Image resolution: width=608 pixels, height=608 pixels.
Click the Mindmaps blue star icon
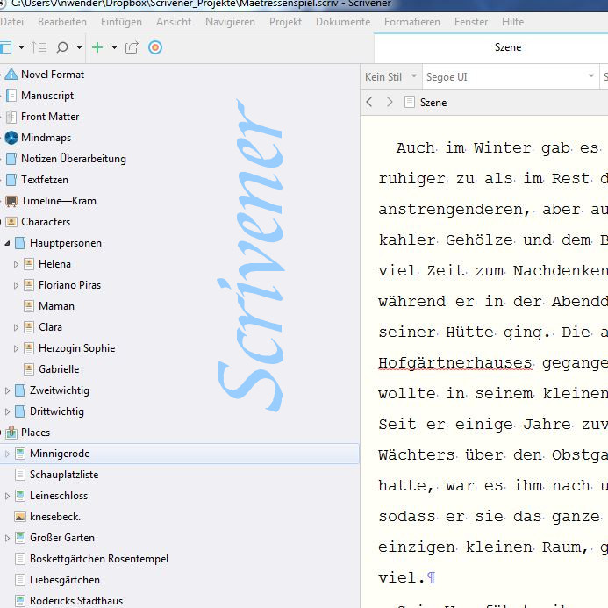[11, 138]
